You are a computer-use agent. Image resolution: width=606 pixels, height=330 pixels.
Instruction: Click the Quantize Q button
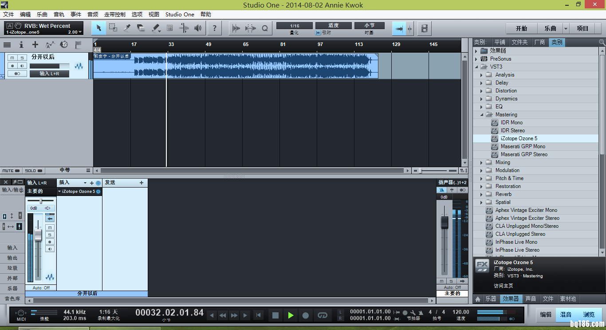[x=265, y=28]
